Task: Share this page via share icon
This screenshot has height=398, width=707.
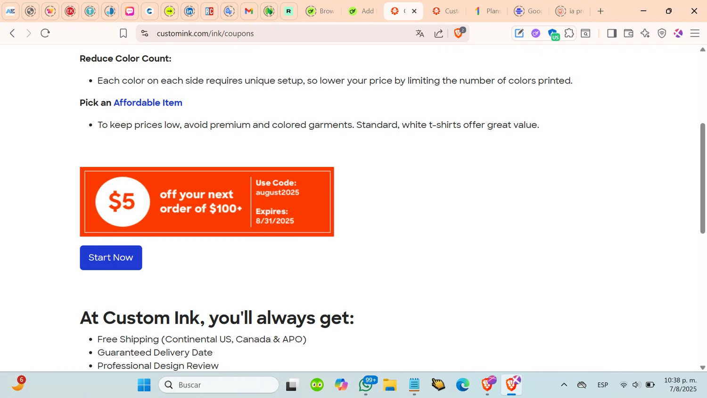Action: pos(439,33)
